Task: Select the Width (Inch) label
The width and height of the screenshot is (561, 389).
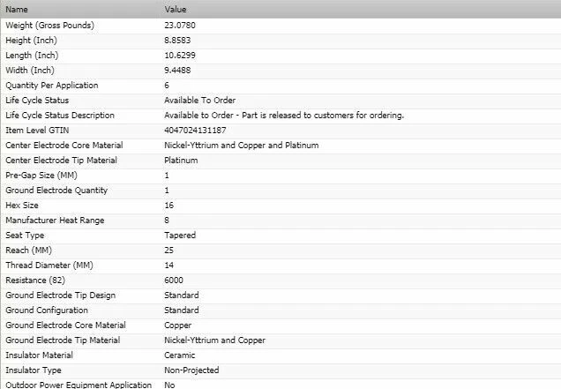Action: 30,71
